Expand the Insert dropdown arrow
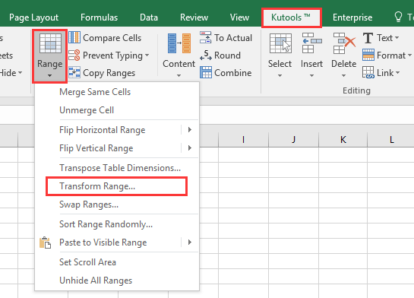 311,76
